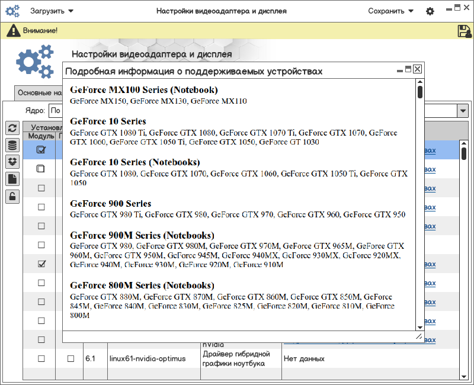The width and height of the screenshot is (474, 385).
Task: Click the link in the highlighted row
Action: click(x=430, y=150)
